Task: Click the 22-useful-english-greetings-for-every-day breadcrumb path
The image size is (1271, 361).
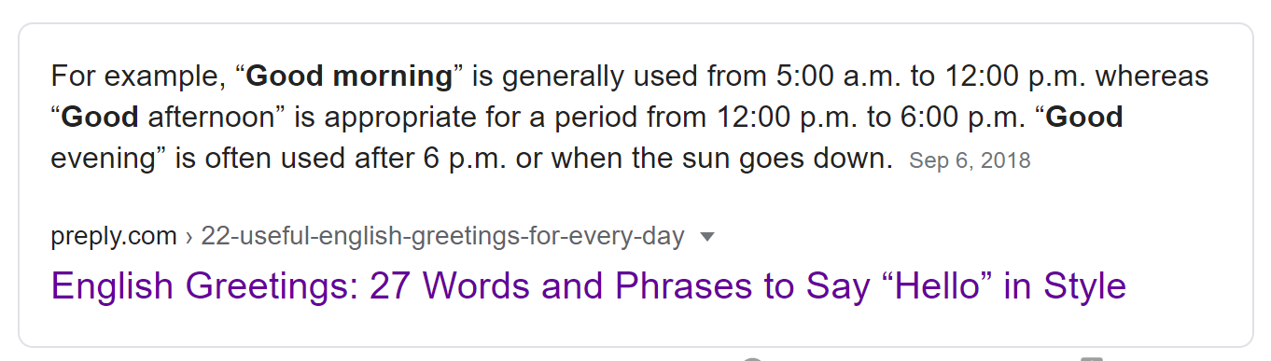Action: pyautogui.click(x=442, y=237)
